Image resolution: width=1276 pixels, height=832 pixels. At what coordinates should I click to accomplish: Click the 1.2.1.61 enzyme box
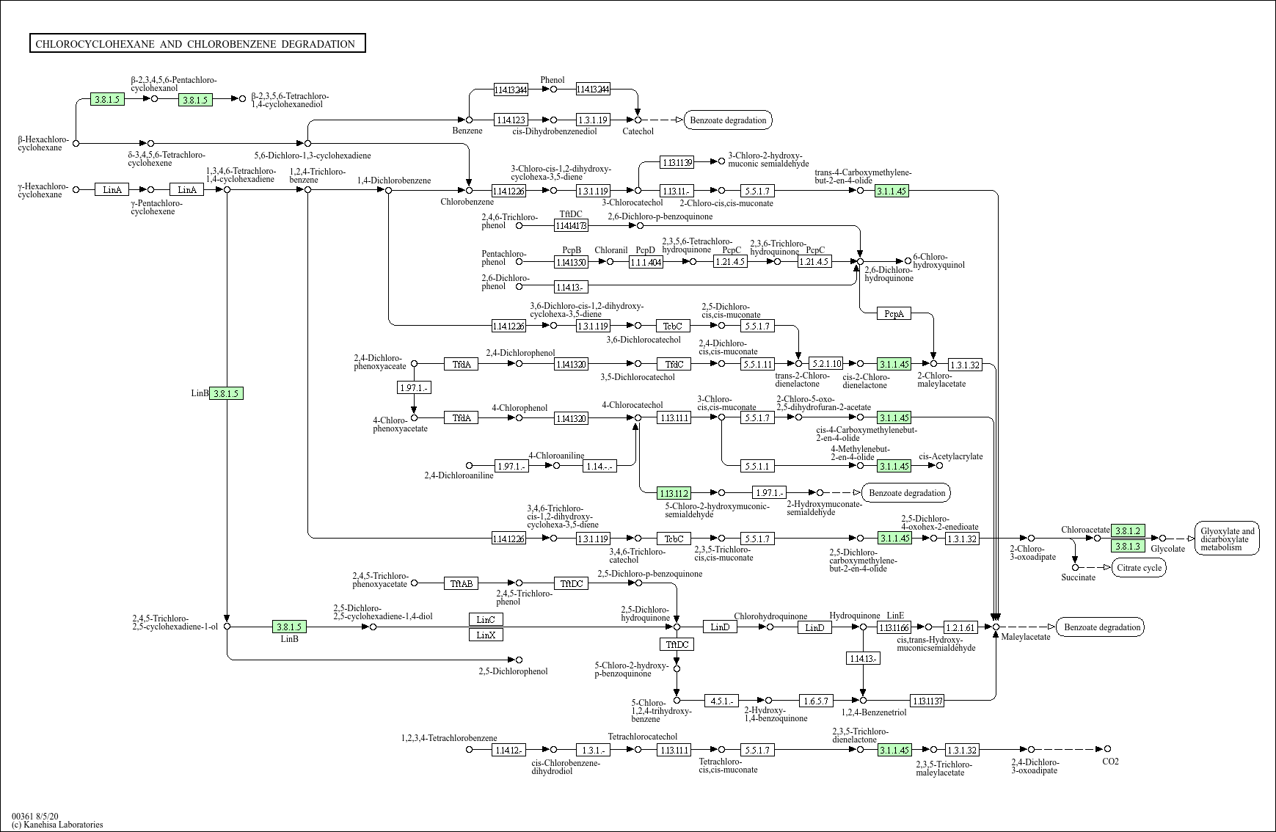pyautogui.click(x=960, y=627)
